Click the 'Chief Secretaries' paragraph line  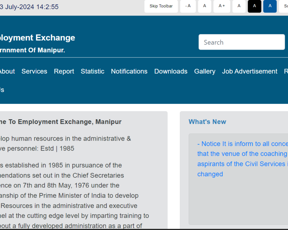62,175
